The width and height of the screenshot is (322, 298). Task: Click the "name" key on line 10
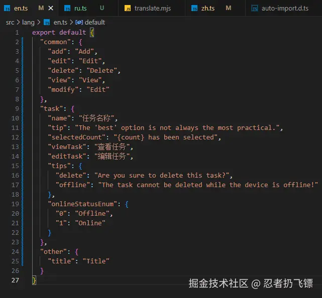[x=59, y=118]
